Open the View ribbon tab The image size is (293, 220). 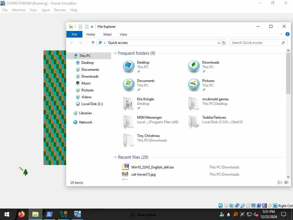(x=123, y=34)
